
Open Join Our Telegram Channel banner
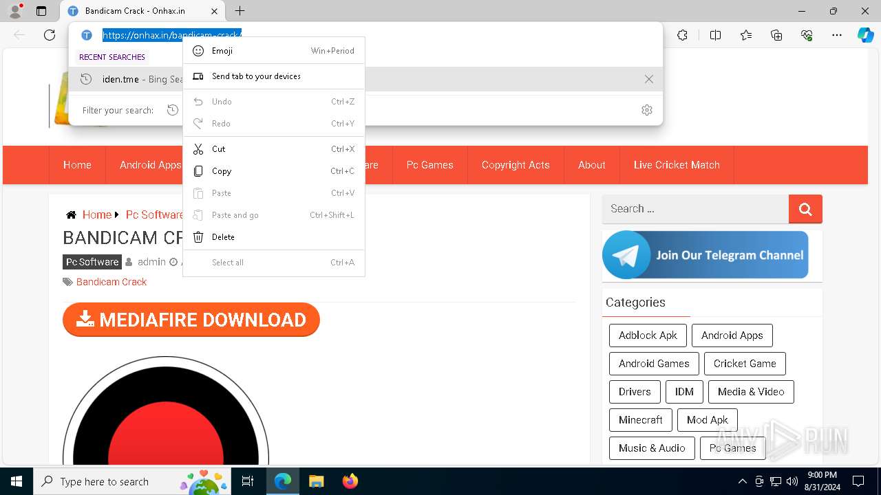tap(705, 254)
